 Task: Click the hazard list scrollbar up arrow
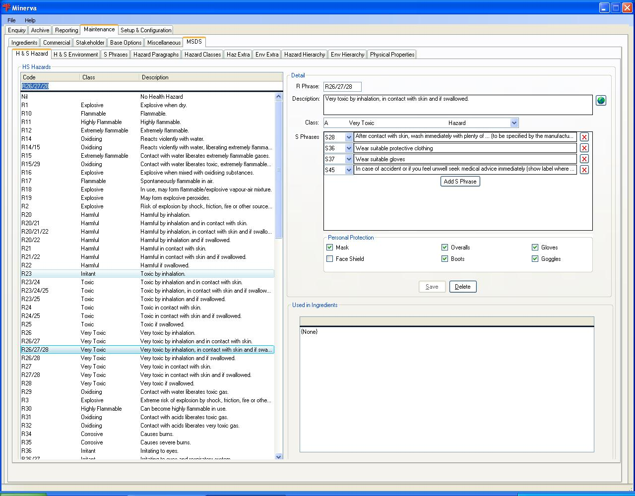pyautogui.click(x=278, y=97)
